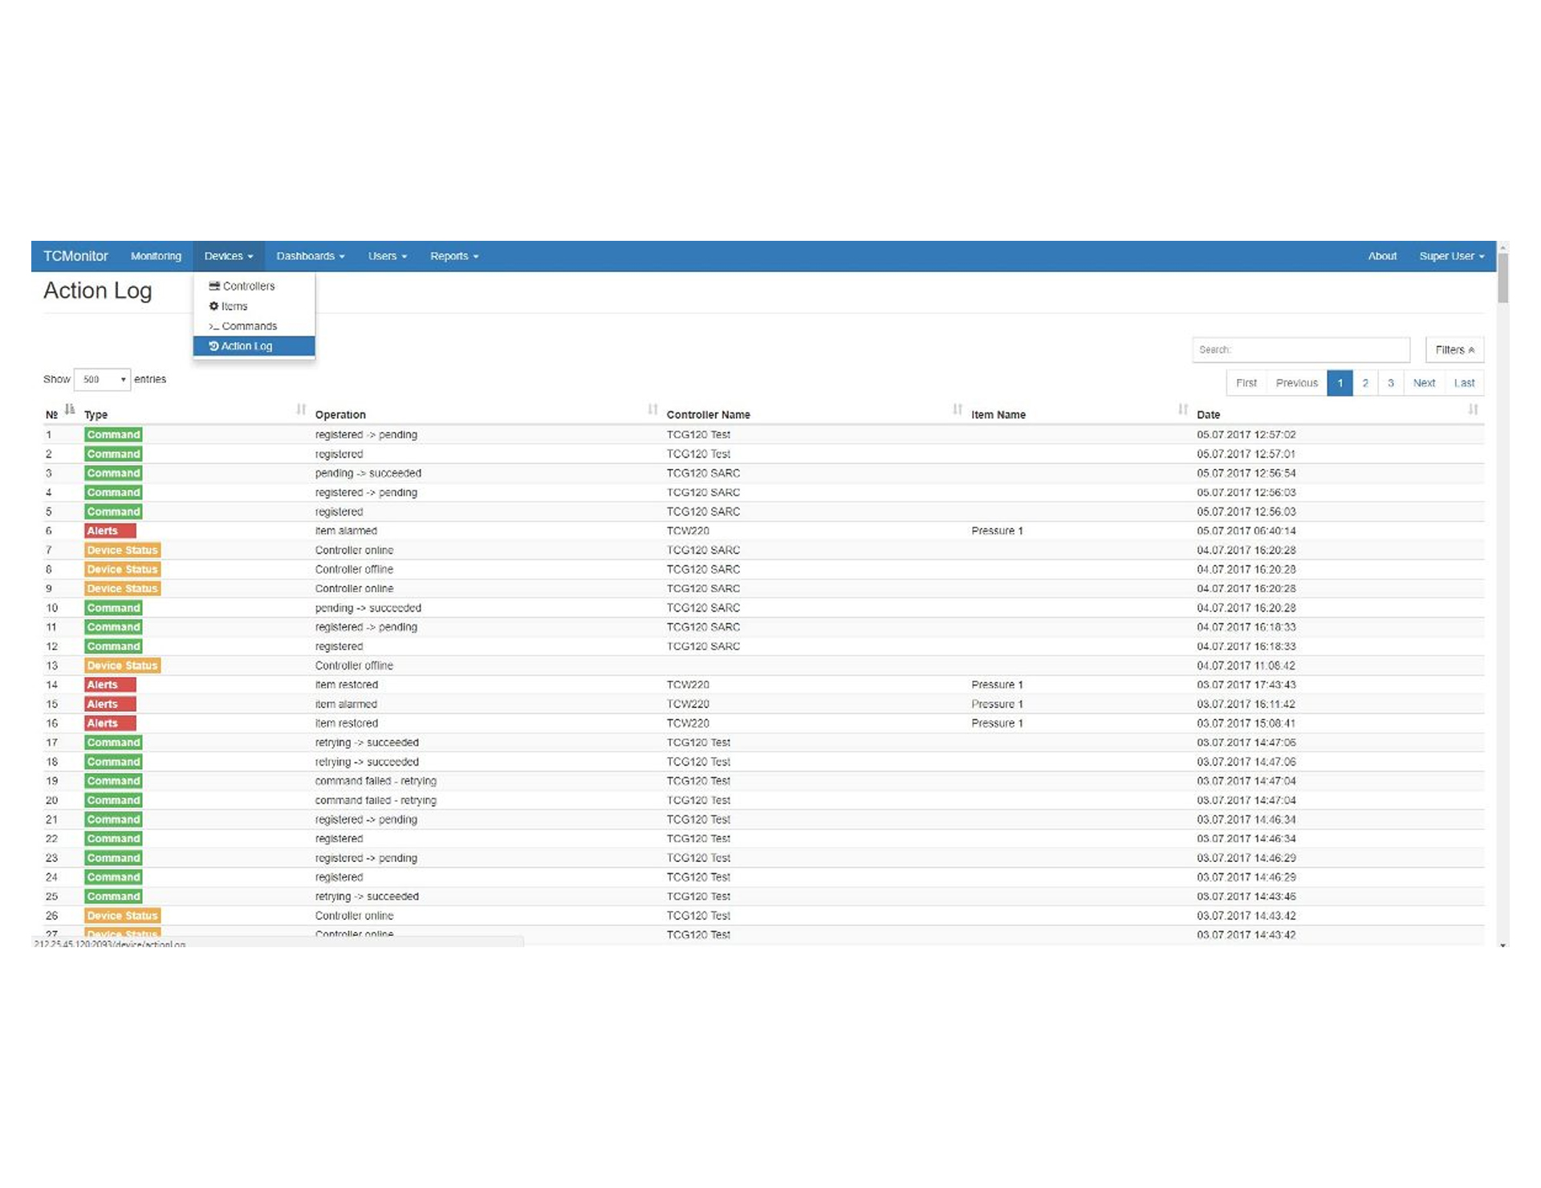Select the Action Log menu entry
This screenshot has width=1541, height=1188.
246,346
